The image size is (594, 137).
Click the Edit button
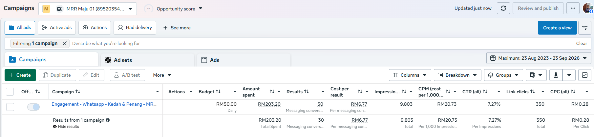pyautogui.click(x=92, y=75)
